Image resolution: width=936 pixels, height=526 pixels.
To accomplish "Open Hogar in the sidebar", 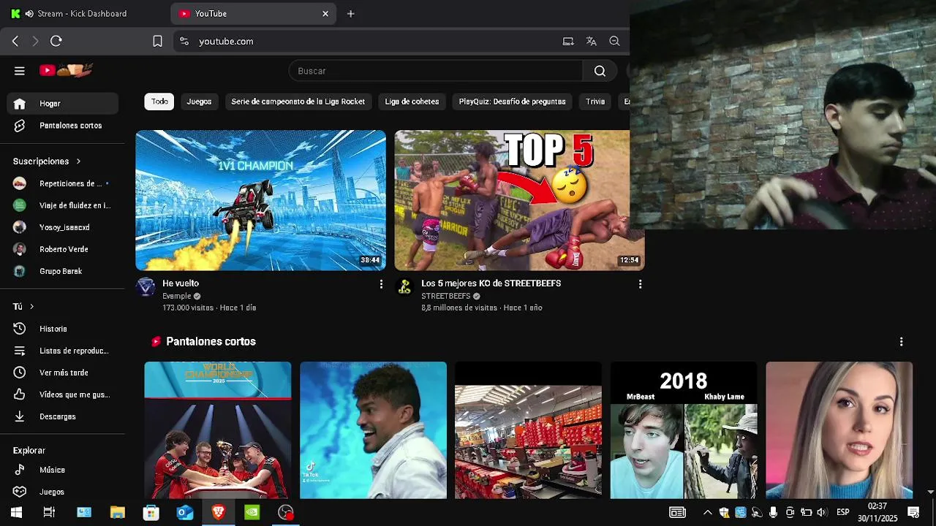I will click(63, 104).
